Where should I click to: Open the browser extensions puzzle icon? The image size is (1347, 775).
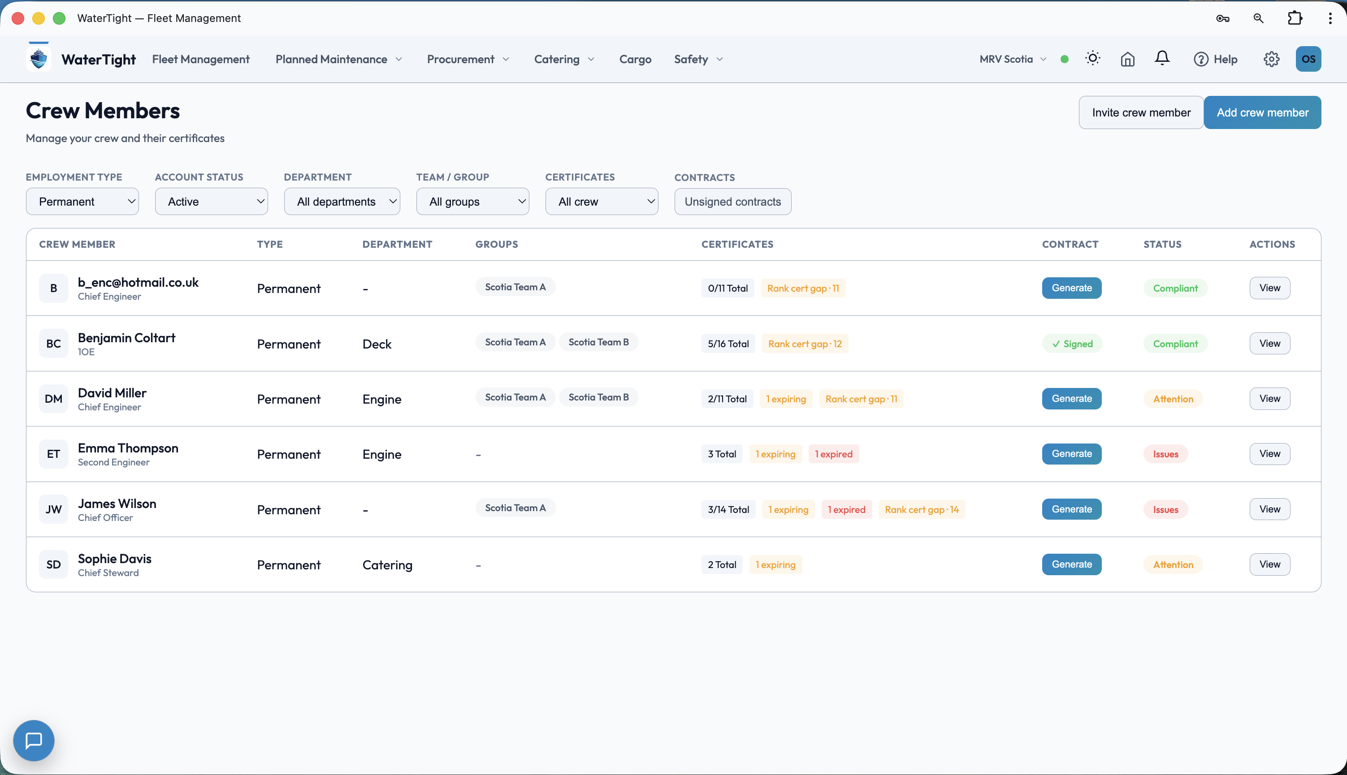pyautogui.click(x=1295, y=18)
